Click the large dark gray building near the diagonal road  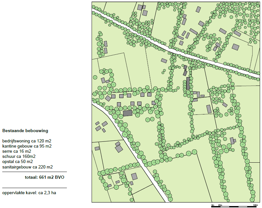[128, 113]
